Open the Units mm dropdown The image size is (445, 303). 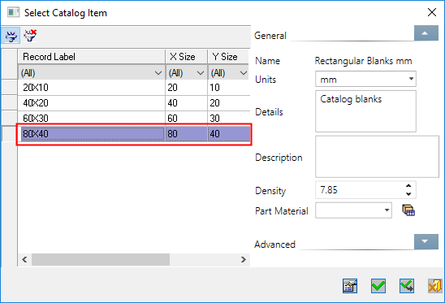[411, 79]
